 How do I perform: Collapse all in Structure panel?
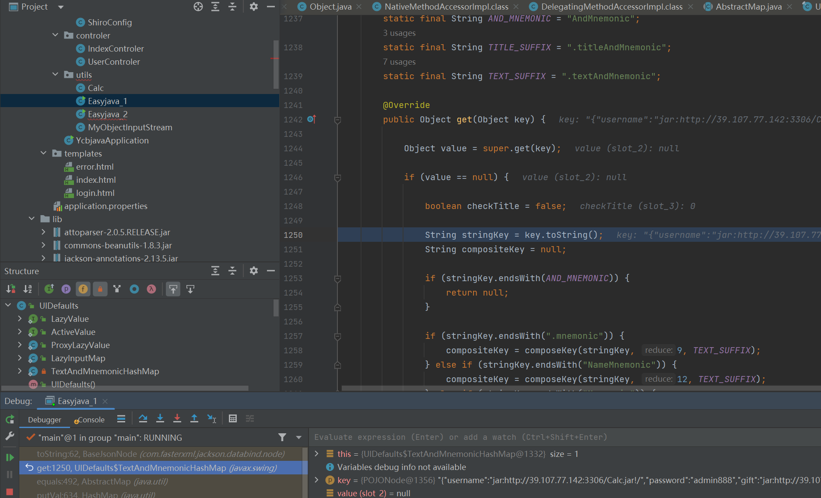pyautogui.click(x=232, y=271)
